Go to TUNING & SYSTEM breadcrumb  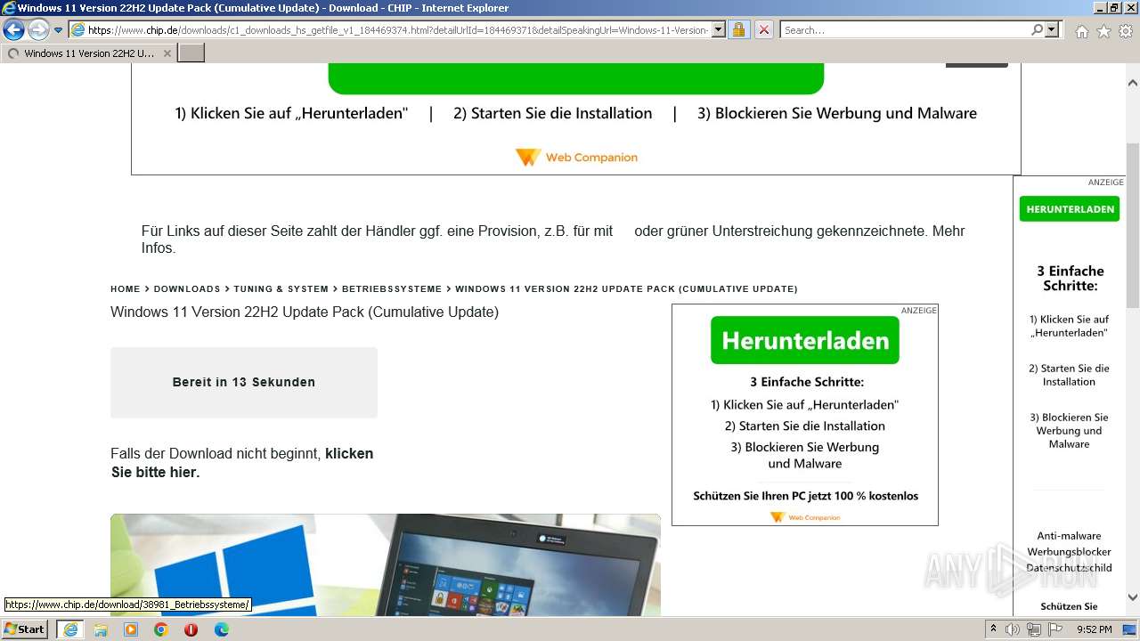[x=281, y=289]
